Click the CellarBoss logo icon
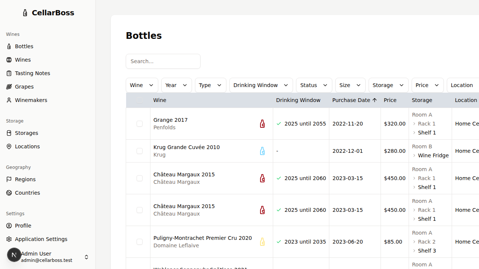This screenshot has height=269, width=479. coord(25,12)
